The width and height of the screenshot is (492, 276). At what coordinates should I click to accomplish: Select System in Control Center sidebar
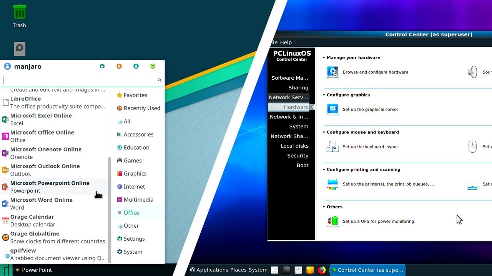point(299,127)
